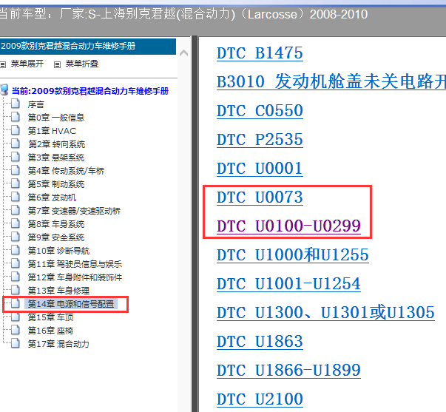Open the DTC U0001 link
This screenshot has width=446, height=412.
260,169
